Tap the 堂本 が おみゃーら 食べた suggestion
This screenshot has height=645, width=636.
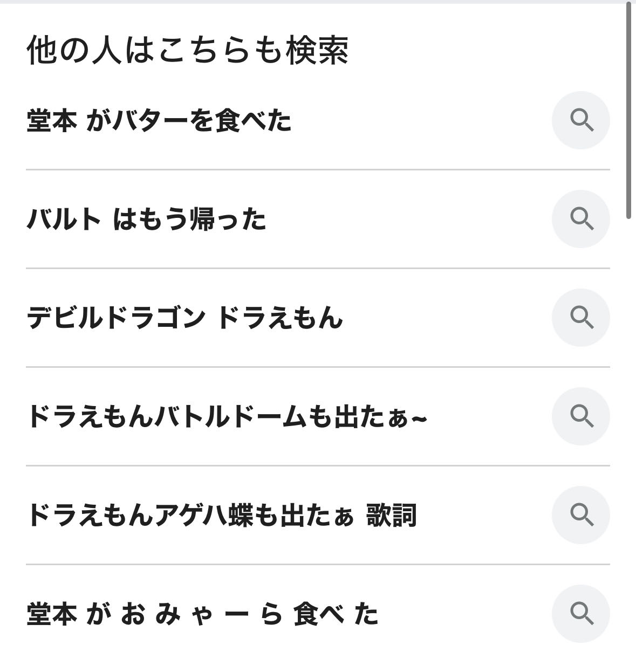202,614
